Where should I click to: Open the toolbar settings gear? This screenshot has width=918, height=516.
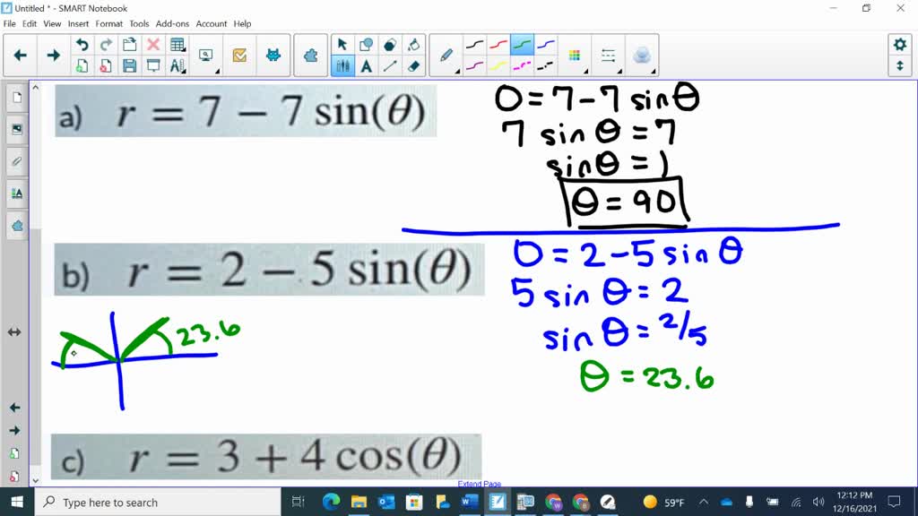pos(900,45)
